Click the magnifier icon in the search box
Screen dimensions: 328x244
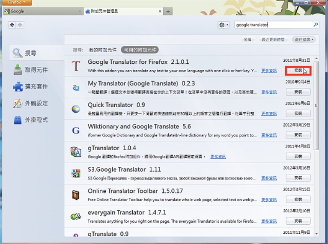pos(316,25)
